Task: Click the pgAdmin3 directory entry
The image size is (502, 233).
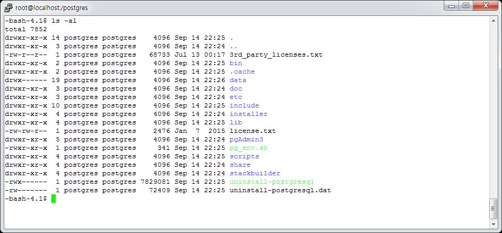Action: coord(246,139)
